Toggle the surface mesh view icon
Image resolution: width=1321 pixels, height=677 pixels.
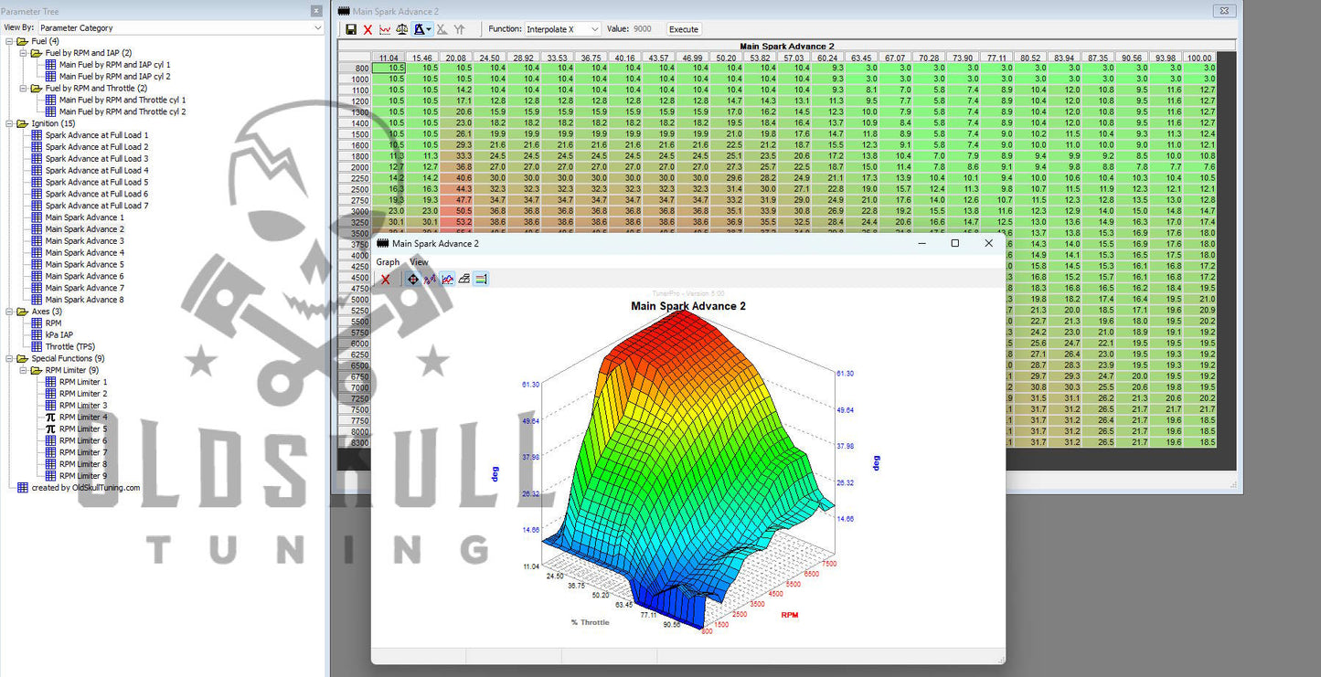tap(463, 279)
